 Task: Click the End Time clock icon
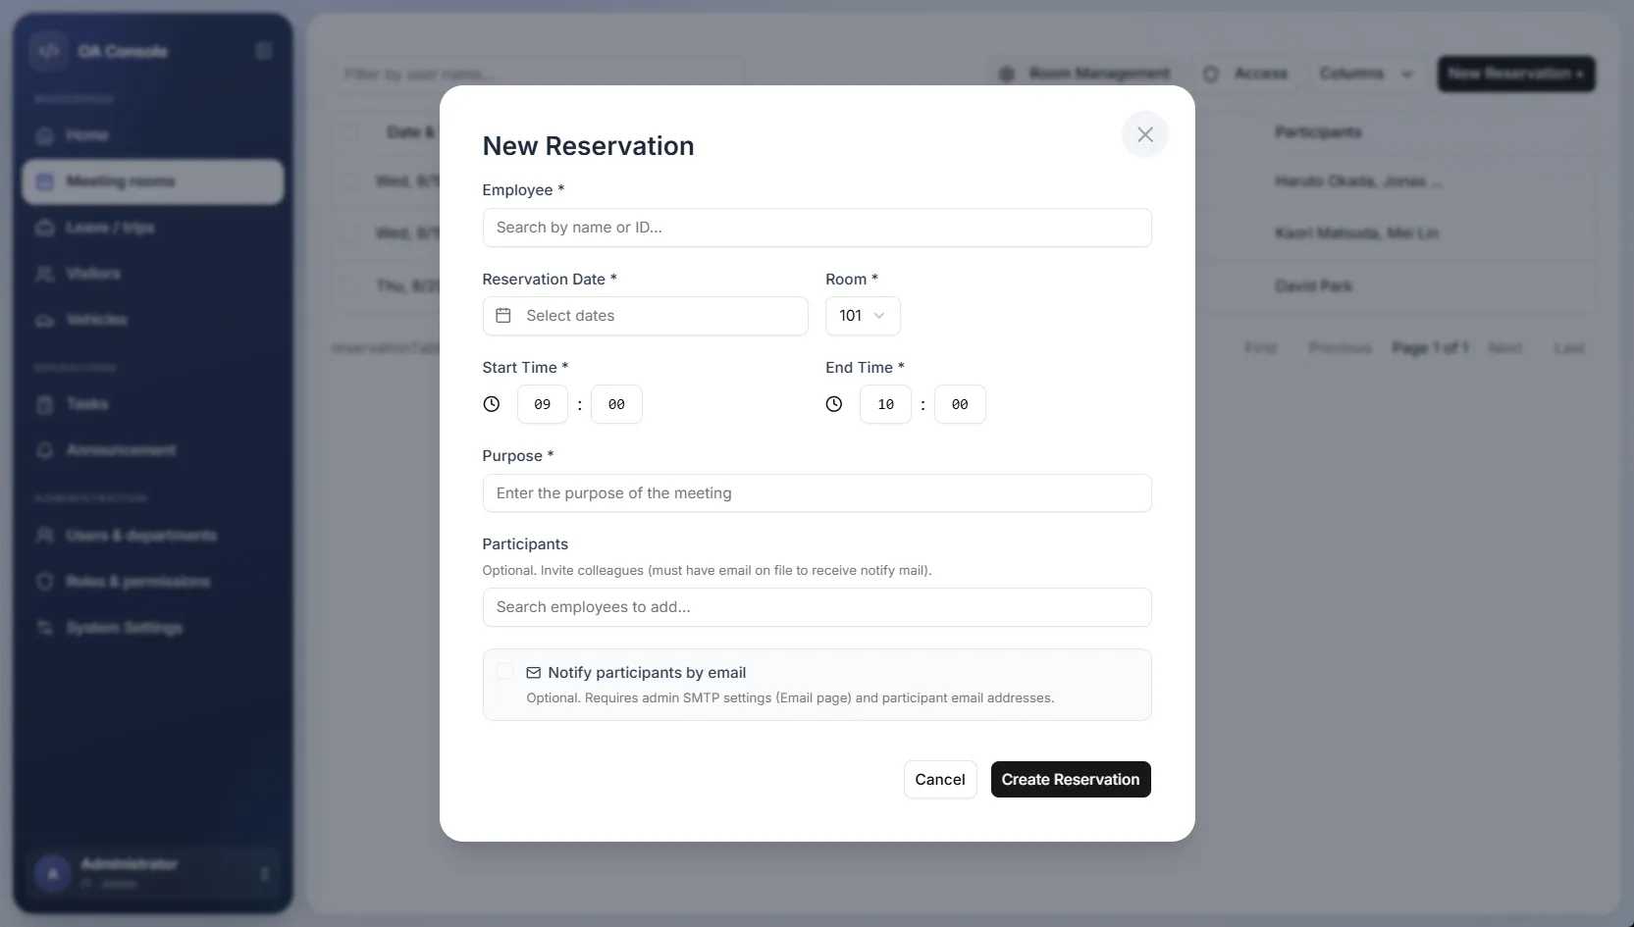pos(834,404)
